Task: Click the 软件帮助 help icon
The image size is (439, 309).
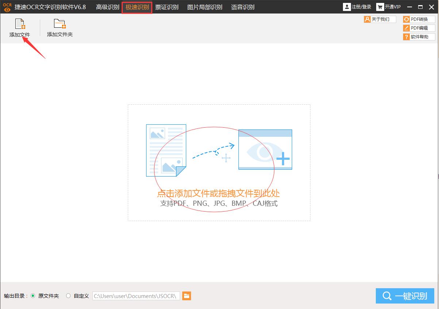Action: point(419,36)
